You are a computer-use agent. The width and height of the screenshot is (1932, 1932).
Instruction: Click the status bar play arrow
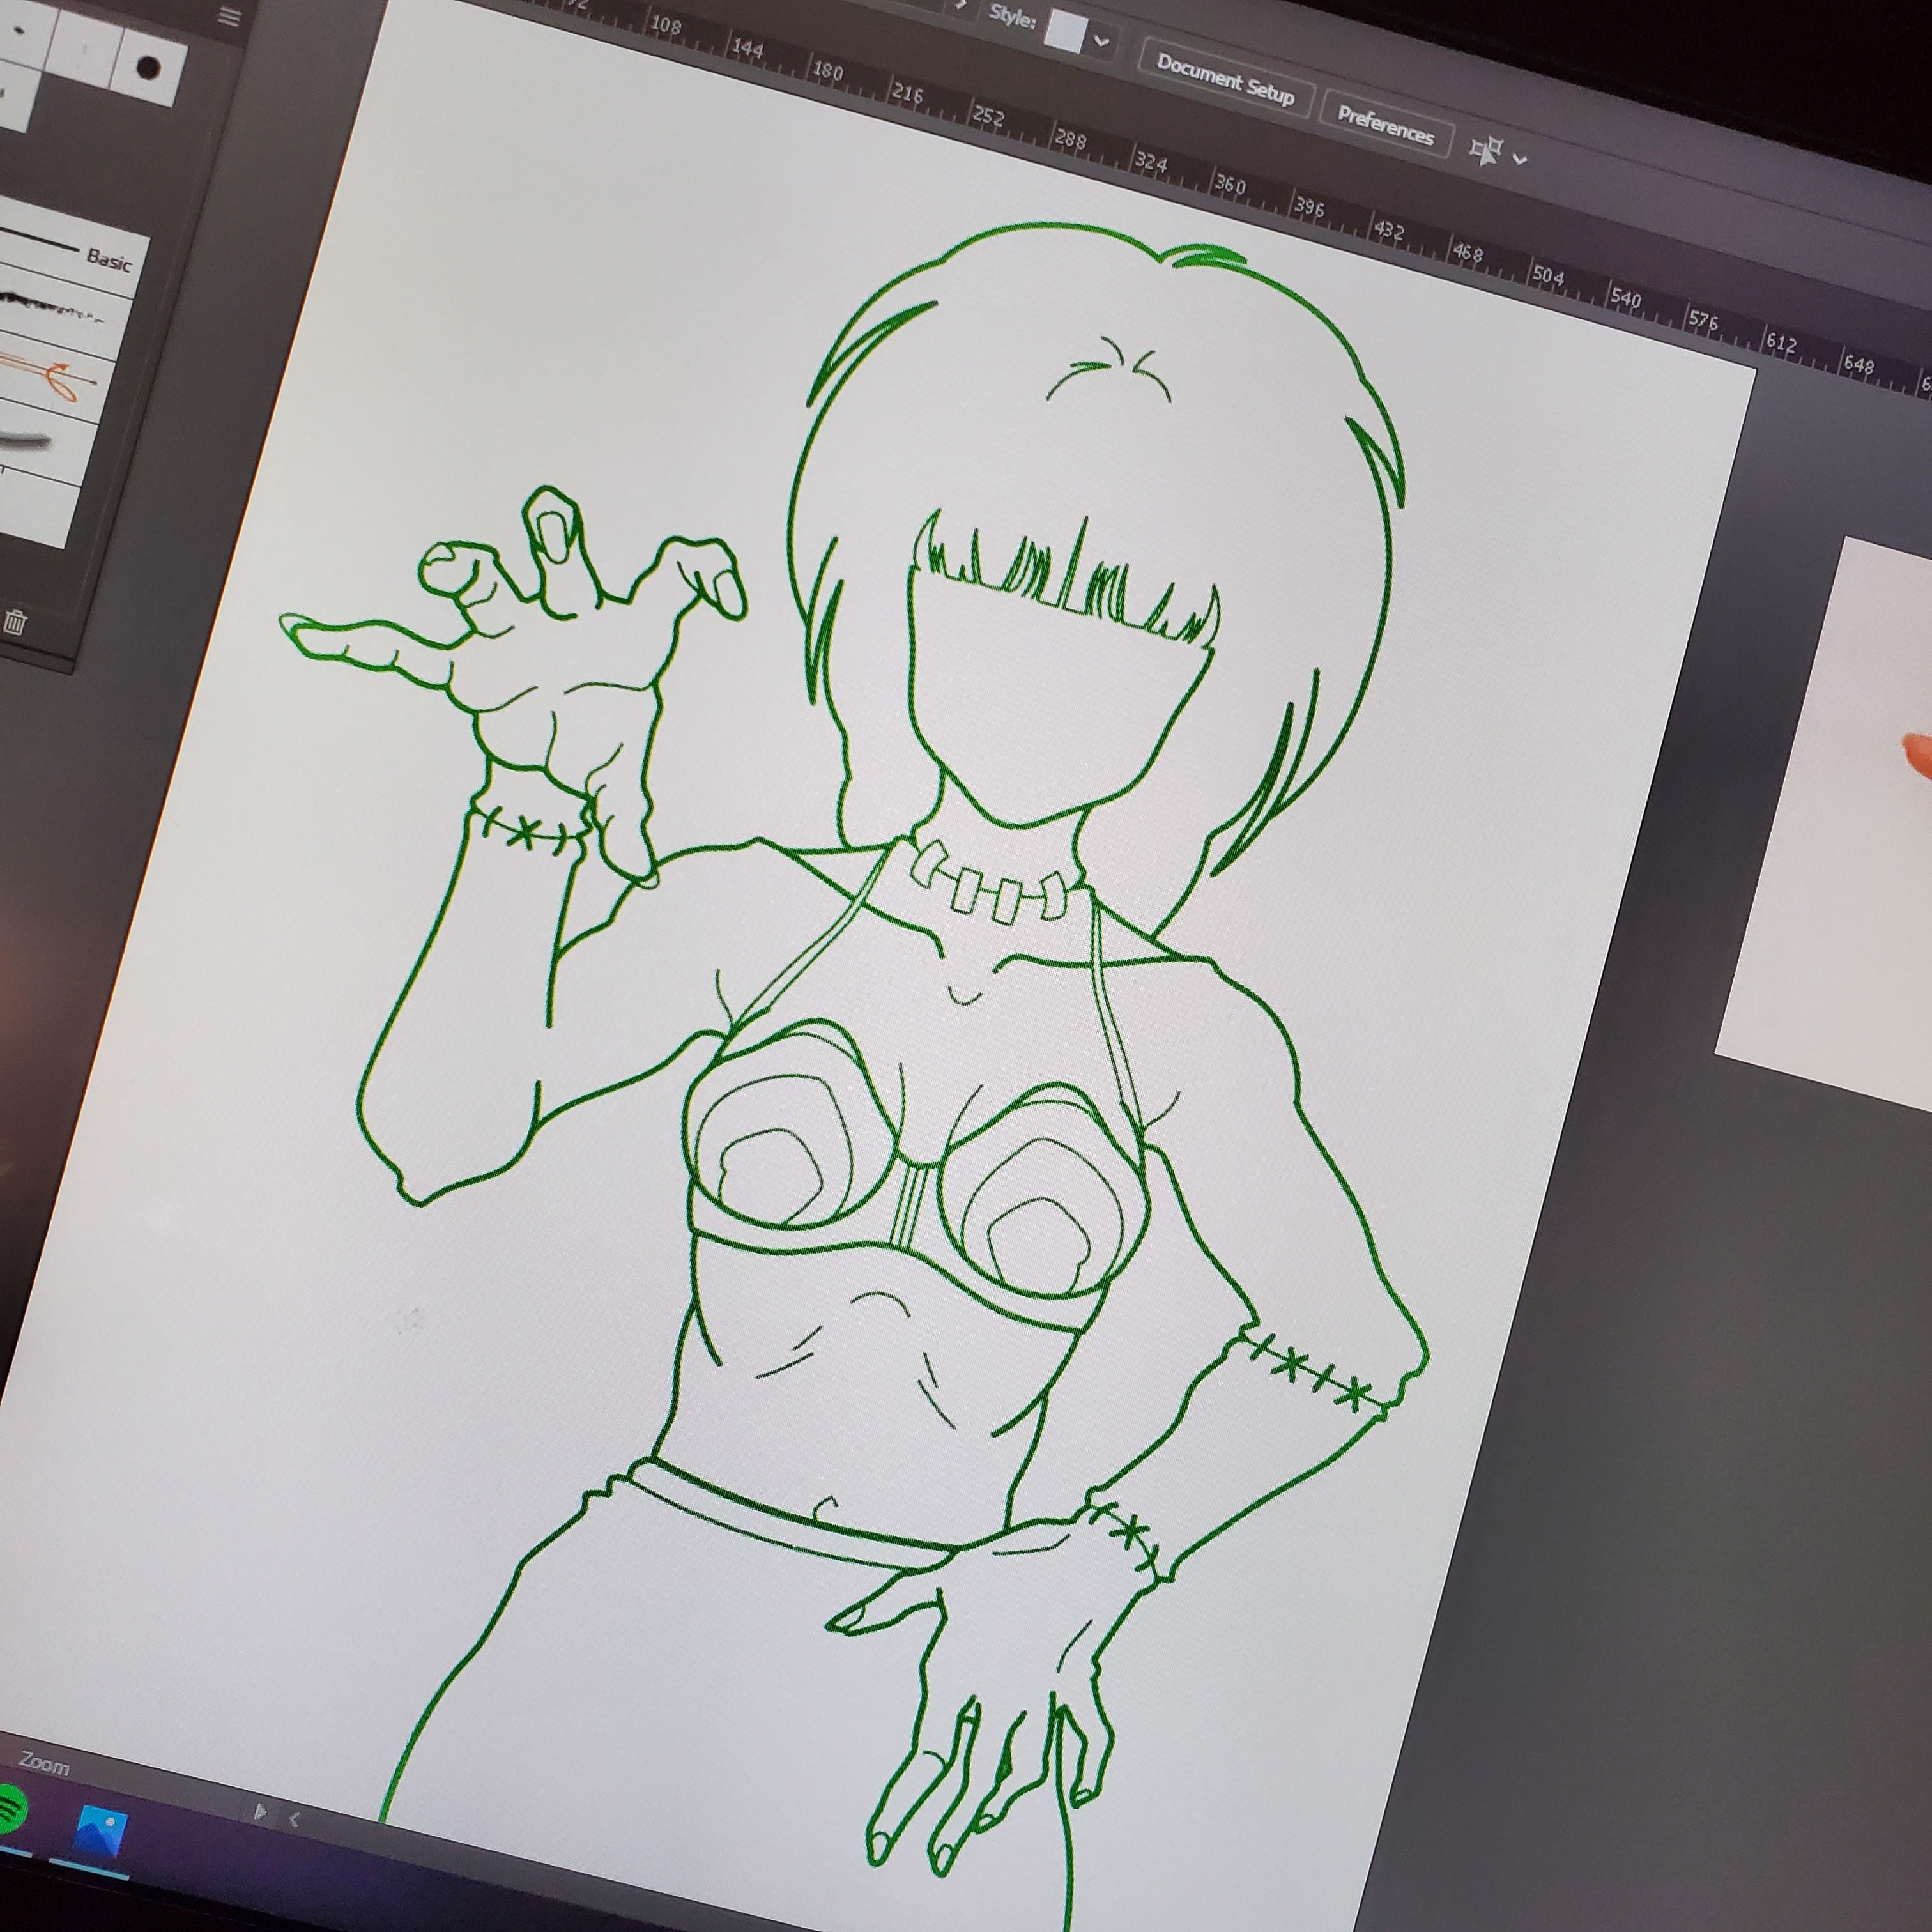260,1811
